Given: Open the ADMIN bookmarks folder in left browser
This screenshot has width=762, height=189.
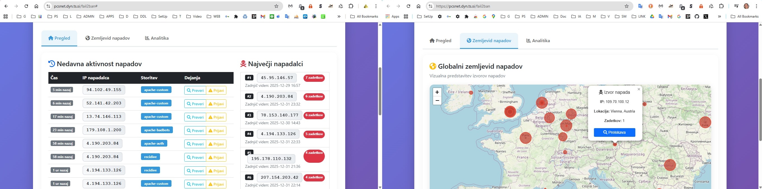Looking at the screenshot, I should pyautogui.click(x=86, y=16).
